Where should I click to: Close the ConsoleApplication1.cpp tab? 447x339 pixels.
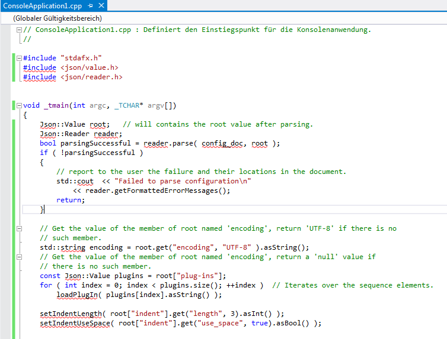click(101, 5)
